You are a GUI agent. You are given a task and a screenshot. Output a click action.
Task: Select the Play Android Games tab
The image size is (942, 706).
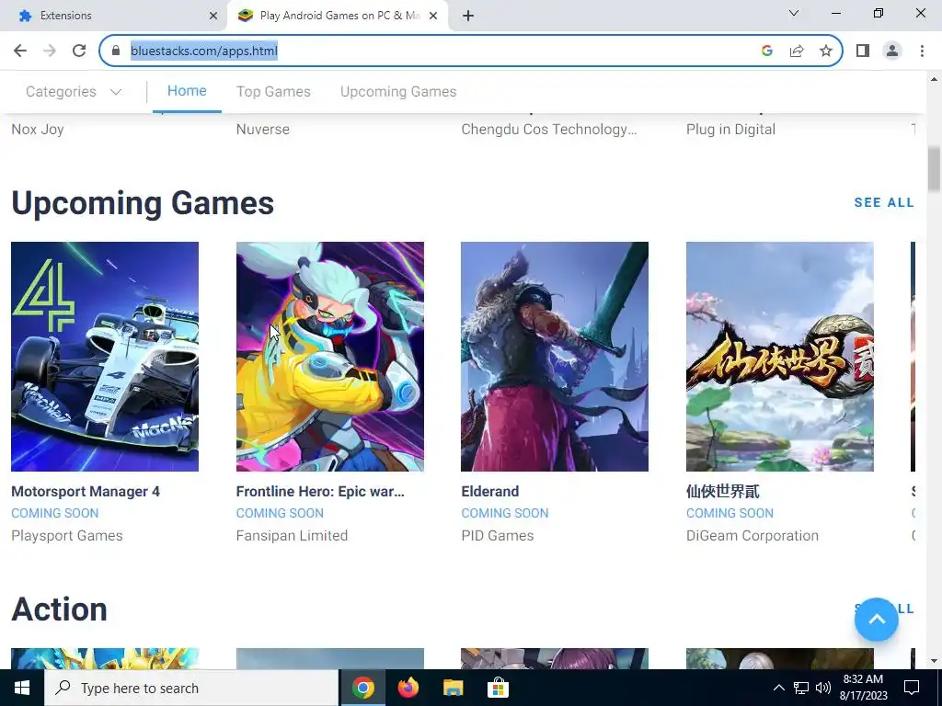click(338, 17)
